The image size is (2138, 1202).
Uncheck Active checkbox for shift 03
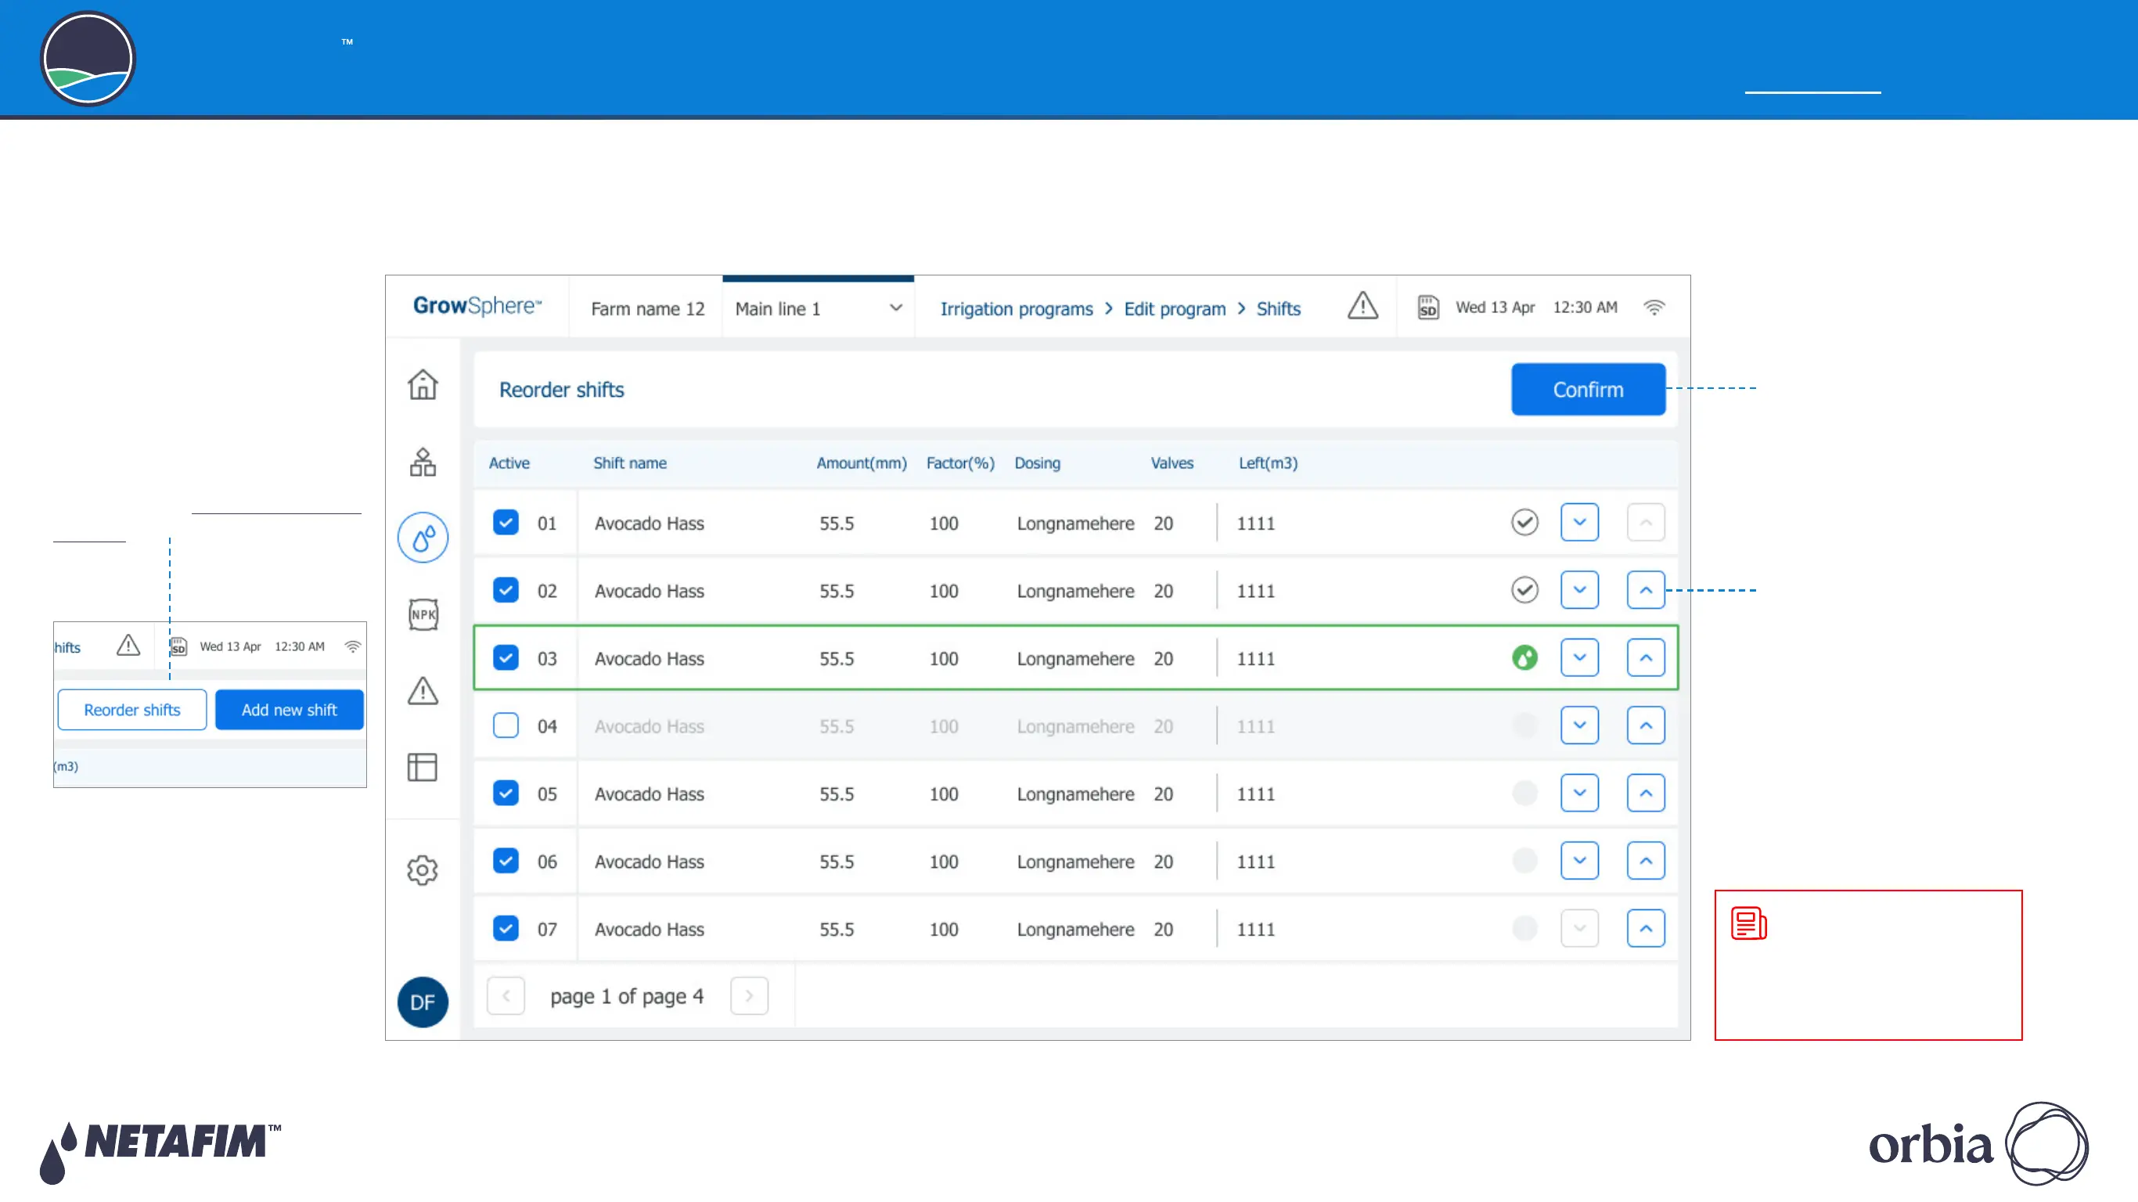[506, 657]
